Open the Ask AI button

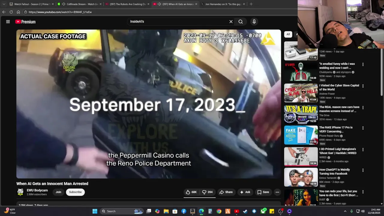click(x=245, y=192)
